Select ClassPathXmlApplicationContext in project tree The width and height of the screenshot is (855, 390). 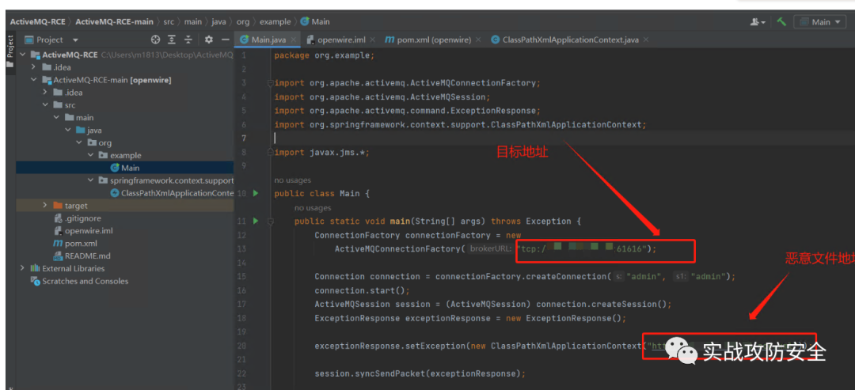[x=172, y=193]
